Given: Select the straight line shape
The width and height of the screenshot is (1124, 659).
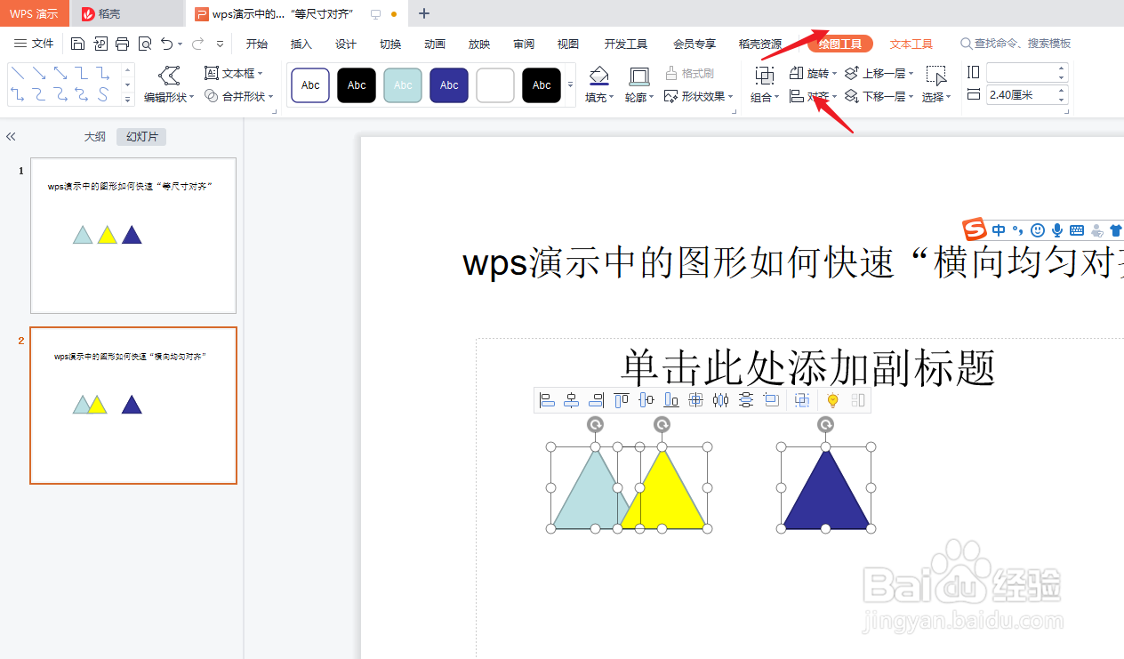Looking at the screenshot, I should click(16, 73).
